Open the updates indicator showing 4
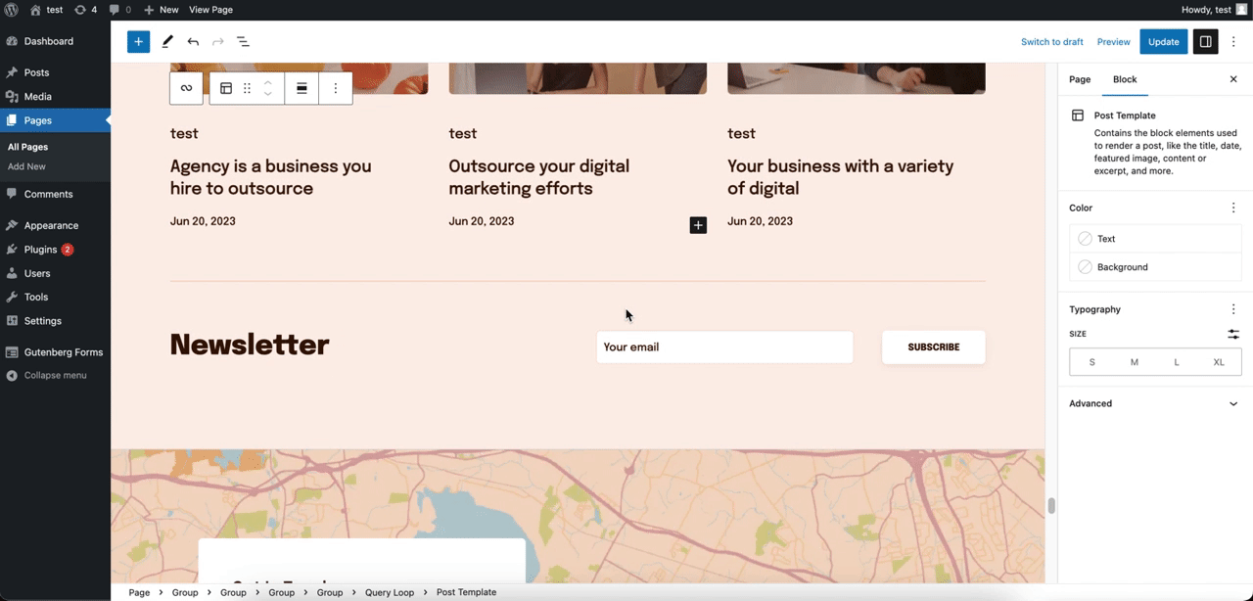Image resolution: width=1253 pixels, height=601 pixels. [x=85, y=10]
